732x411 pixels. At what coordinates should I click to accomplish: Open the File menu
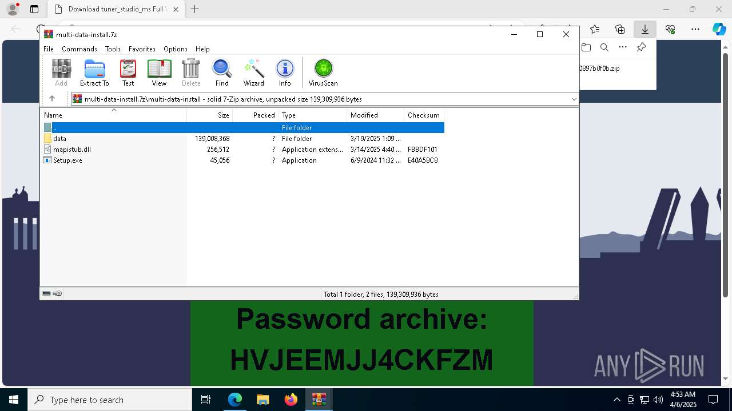[x=49, y=49]
